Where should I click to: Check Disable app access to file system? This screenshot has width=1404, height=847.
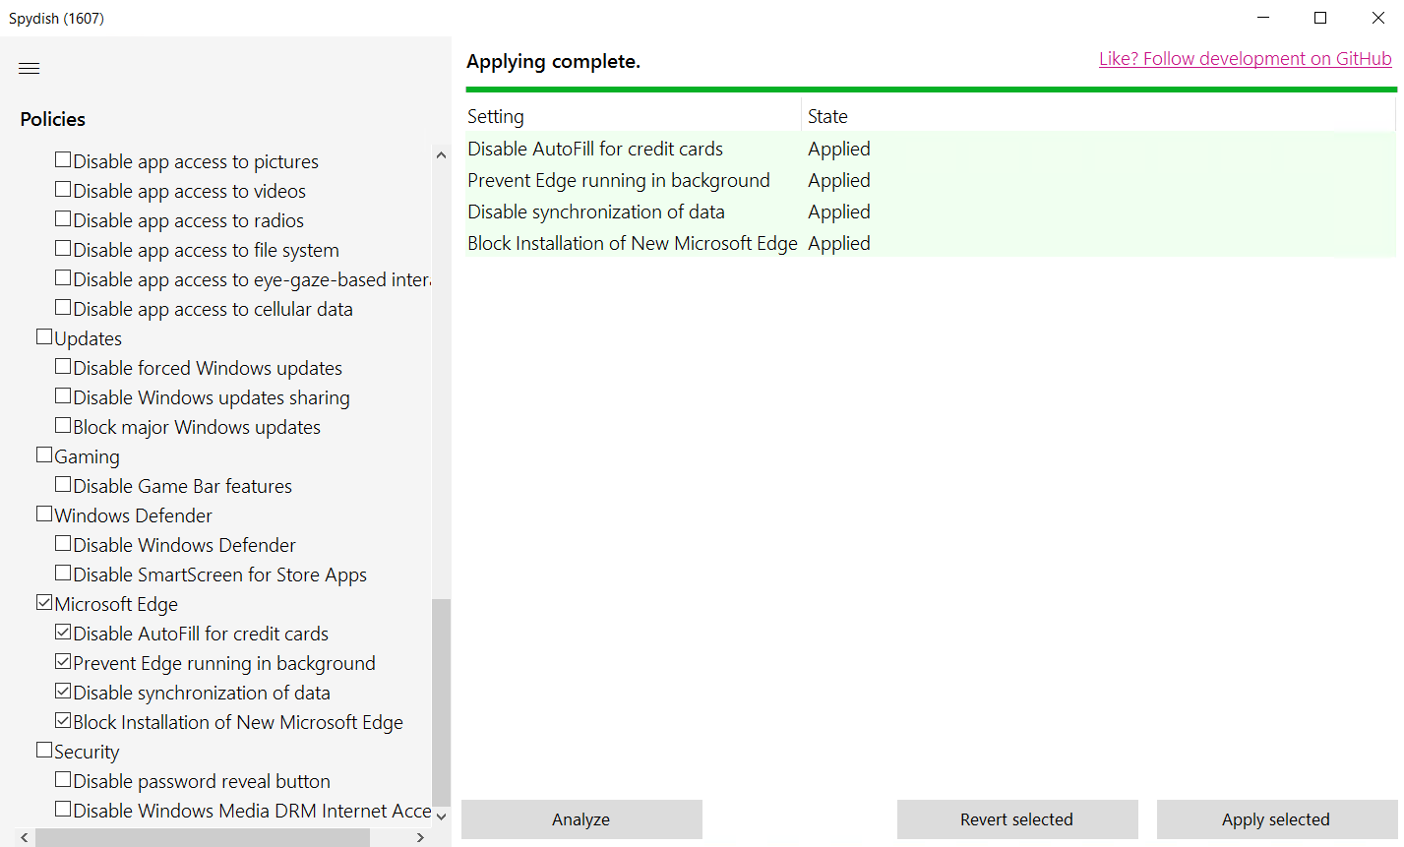pyautogui.click(x=63, y=248)
